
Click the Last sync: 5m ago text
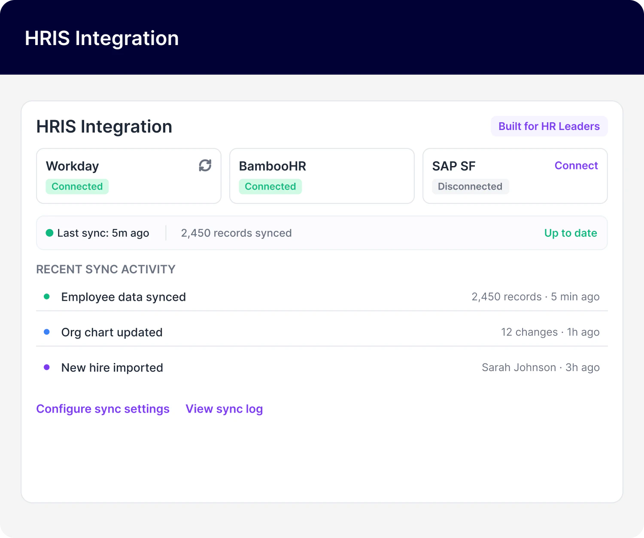103,233
